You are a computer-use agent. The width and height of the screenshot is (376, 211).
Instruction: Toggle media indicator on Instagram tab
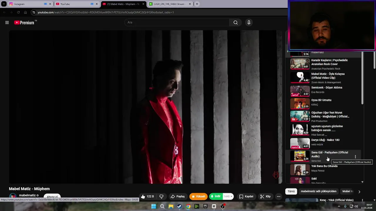(x=45, y=4)
